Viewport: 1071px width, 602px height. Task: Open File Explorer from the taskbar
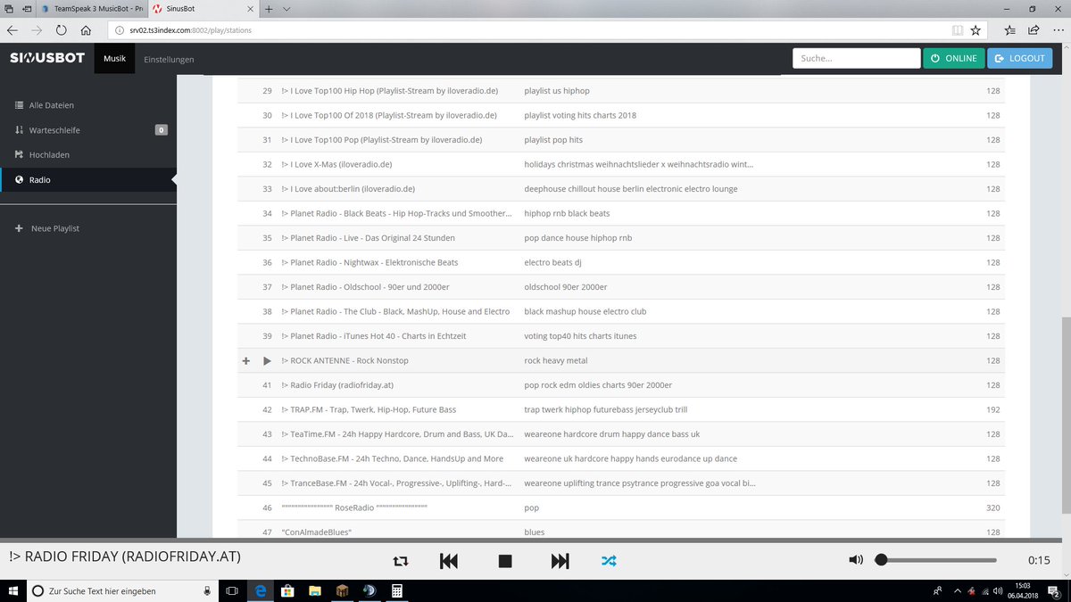click(x=314, y=590)
